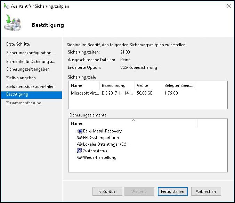Click the Belegter Speic... column header
This screenshot has width=235, height=203.
coord(179,86)
